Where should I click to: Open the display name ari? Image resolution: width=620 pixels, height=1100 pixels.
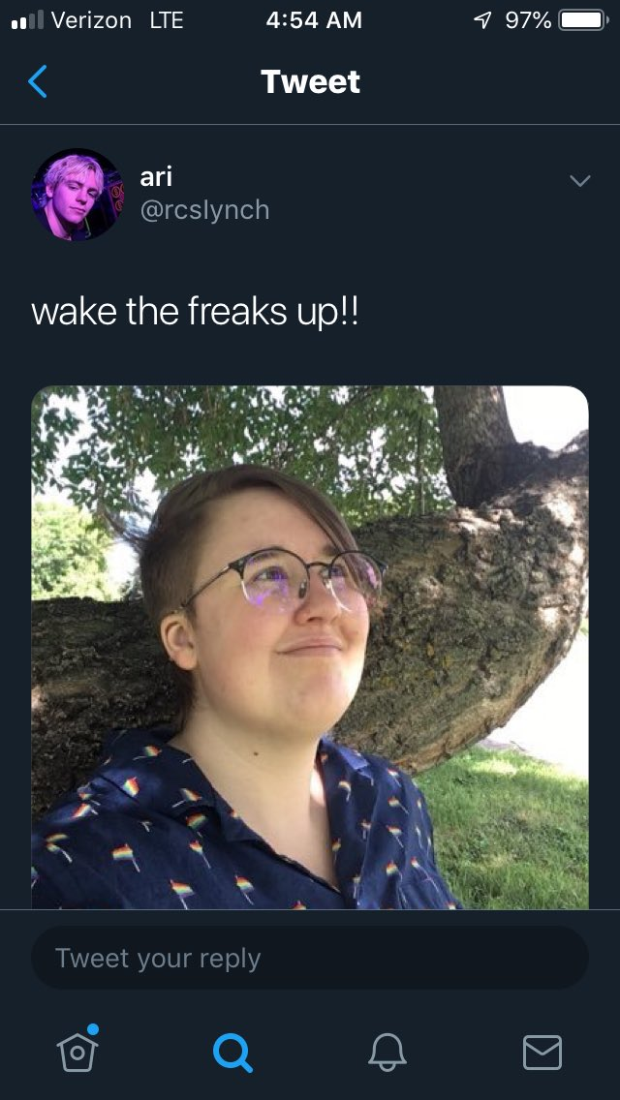click(x=156, y=177)
